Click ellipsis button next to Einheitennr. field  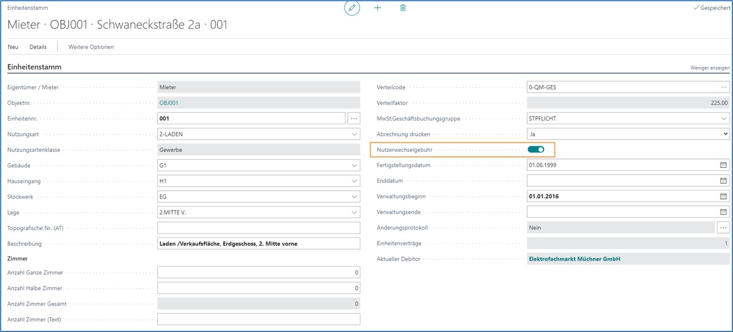(x=354, y=118)
